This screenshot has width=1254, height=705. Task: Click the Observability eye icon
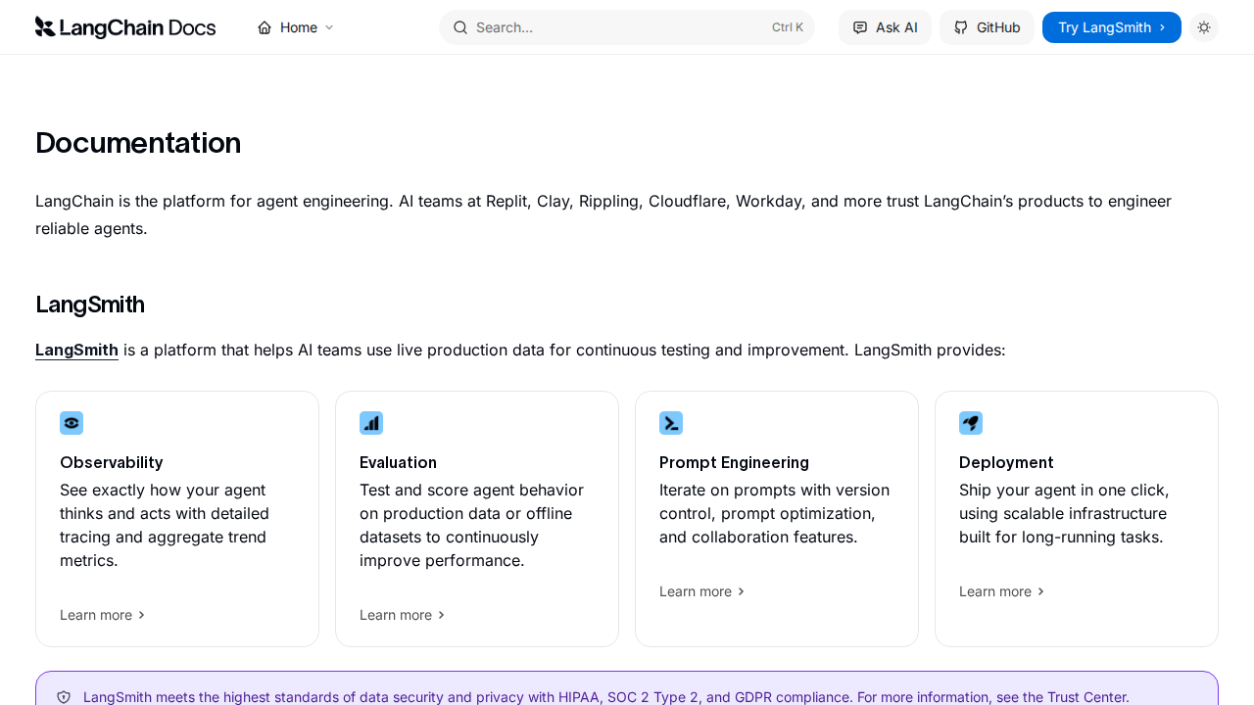[72, 423]
